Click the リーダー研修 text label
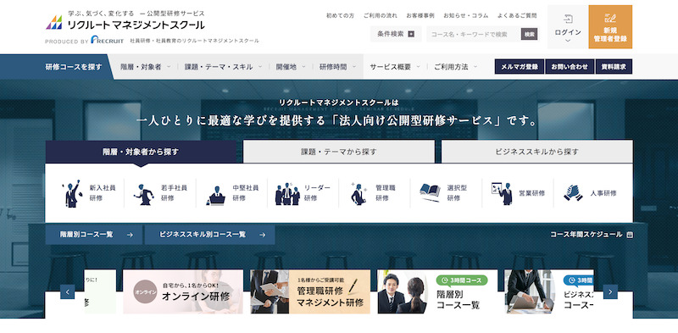Image resolution: width=678 pixels, height=333 pixels. click(x=317, y=193)
